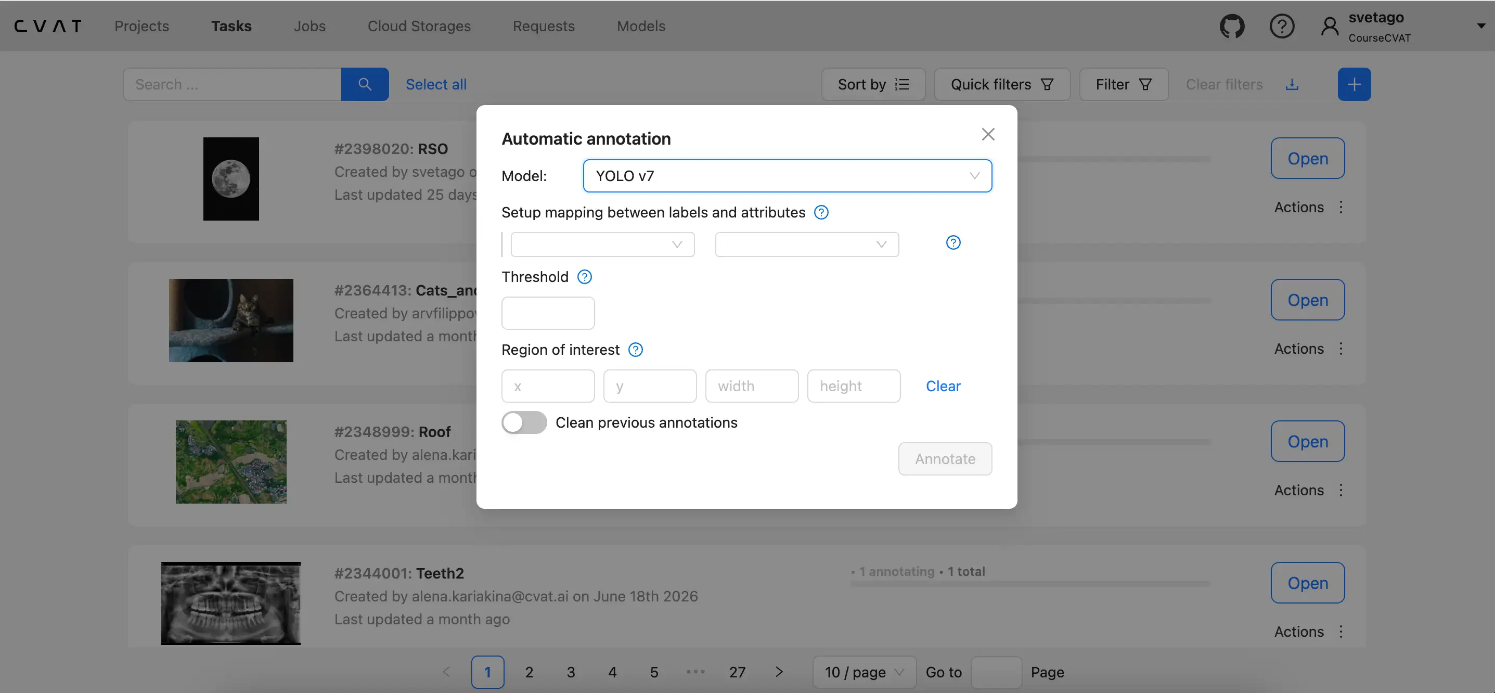This screenshot has height=693, width=1495.
Task: Open Actions menu dots for Roof task
Action: pos(1341,491)
